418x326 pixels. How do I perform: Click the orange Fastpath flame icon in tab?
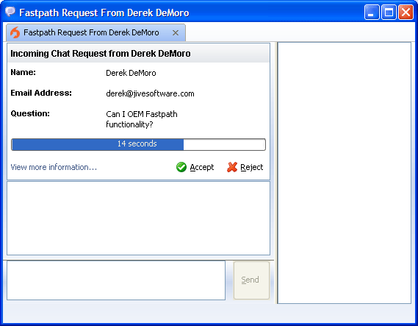tap(15, 32)
